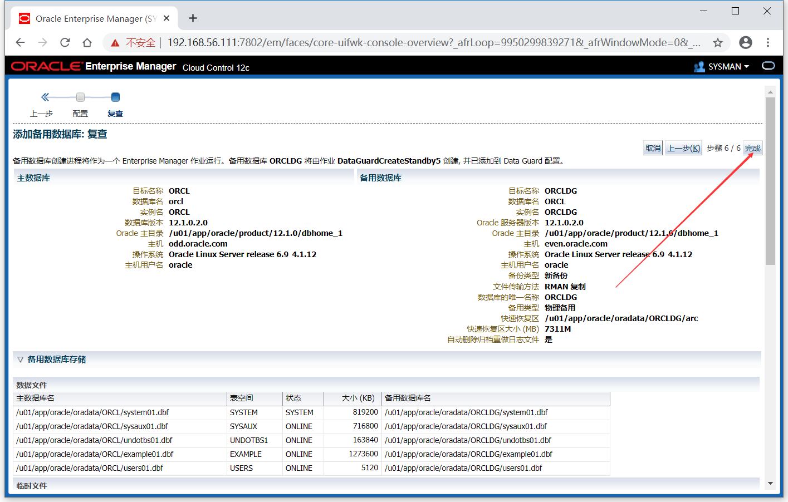
Task: Reload the current page
Action: point(65,42)
